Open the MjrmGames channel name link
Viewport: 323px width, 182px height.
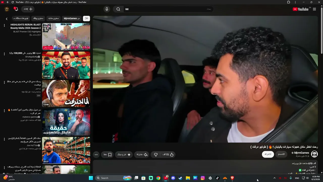[x=302, y=153]
